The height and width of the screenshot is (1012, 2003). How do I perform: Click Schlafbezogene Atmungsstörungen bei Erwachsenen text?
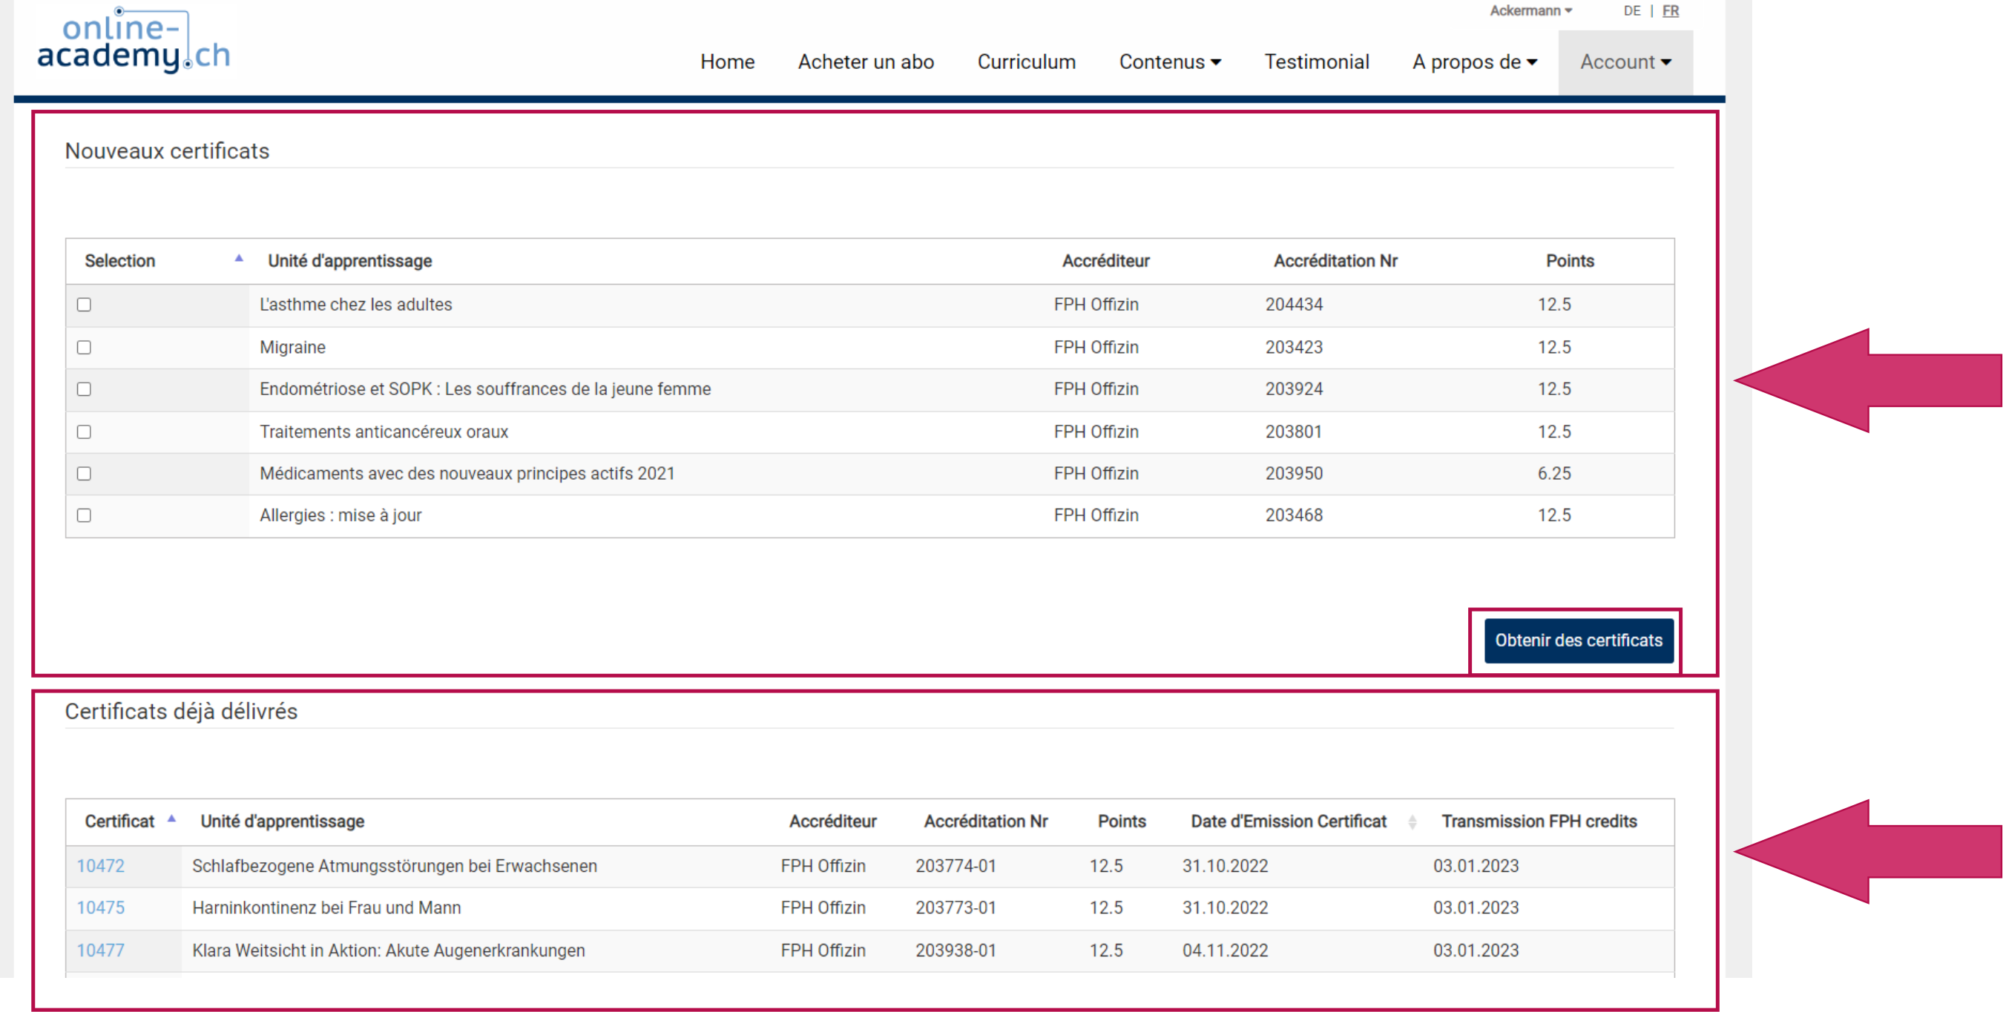click(x=394, y=867)
